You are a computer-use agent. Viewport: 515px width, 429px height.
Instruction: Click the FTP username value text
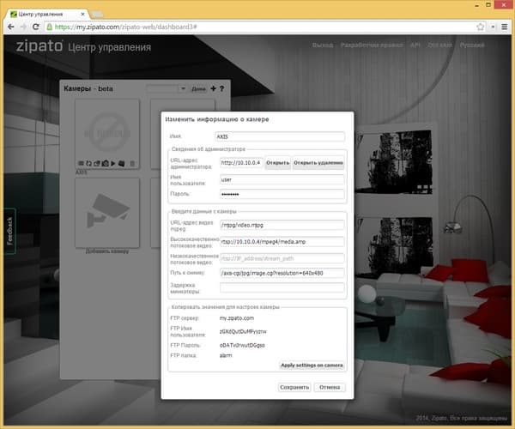click(243, 331)
